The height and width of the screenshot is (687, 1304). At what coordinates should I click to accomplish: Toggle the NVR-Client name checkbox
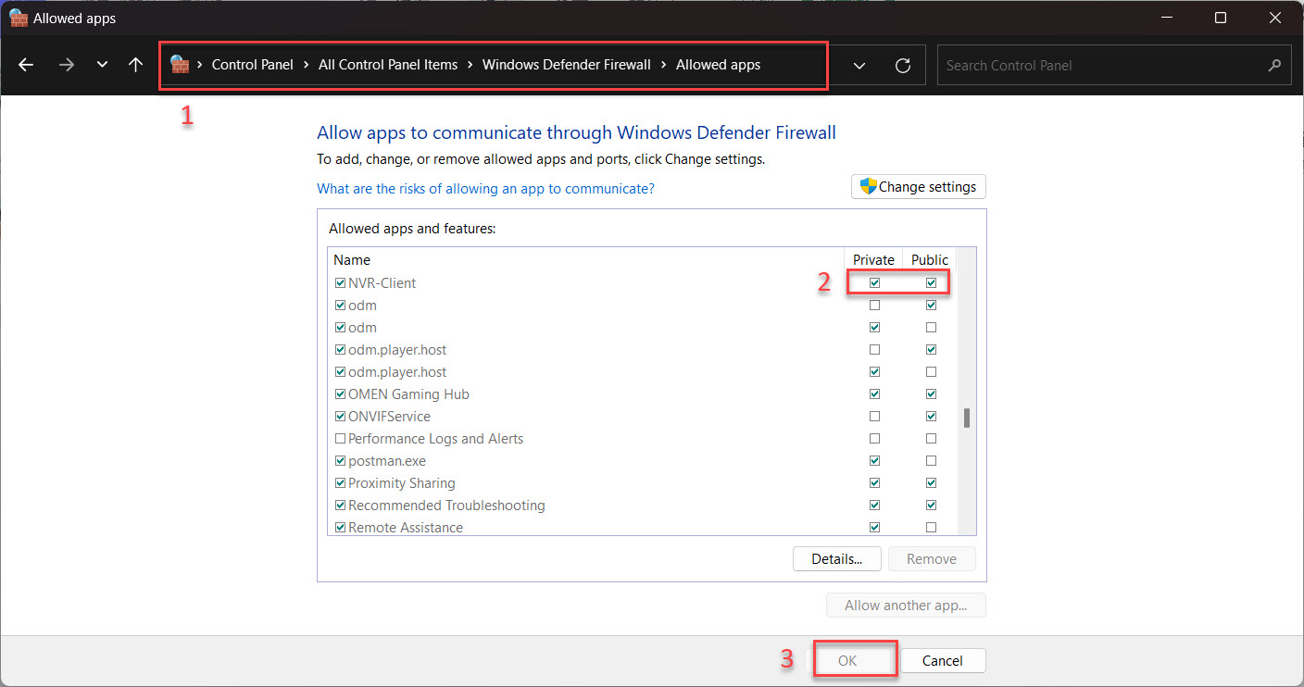tap(340, 283)
